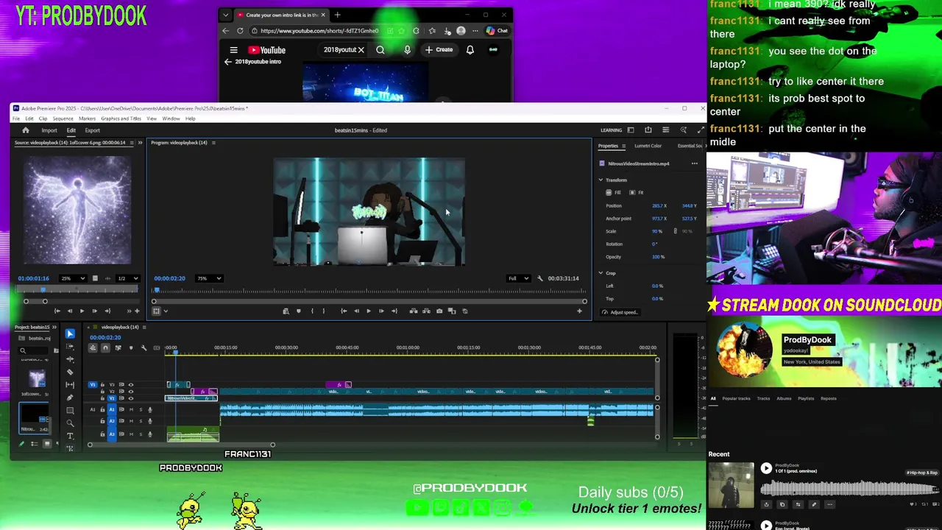Click Fit button in Transform

(x=637, y=193)
